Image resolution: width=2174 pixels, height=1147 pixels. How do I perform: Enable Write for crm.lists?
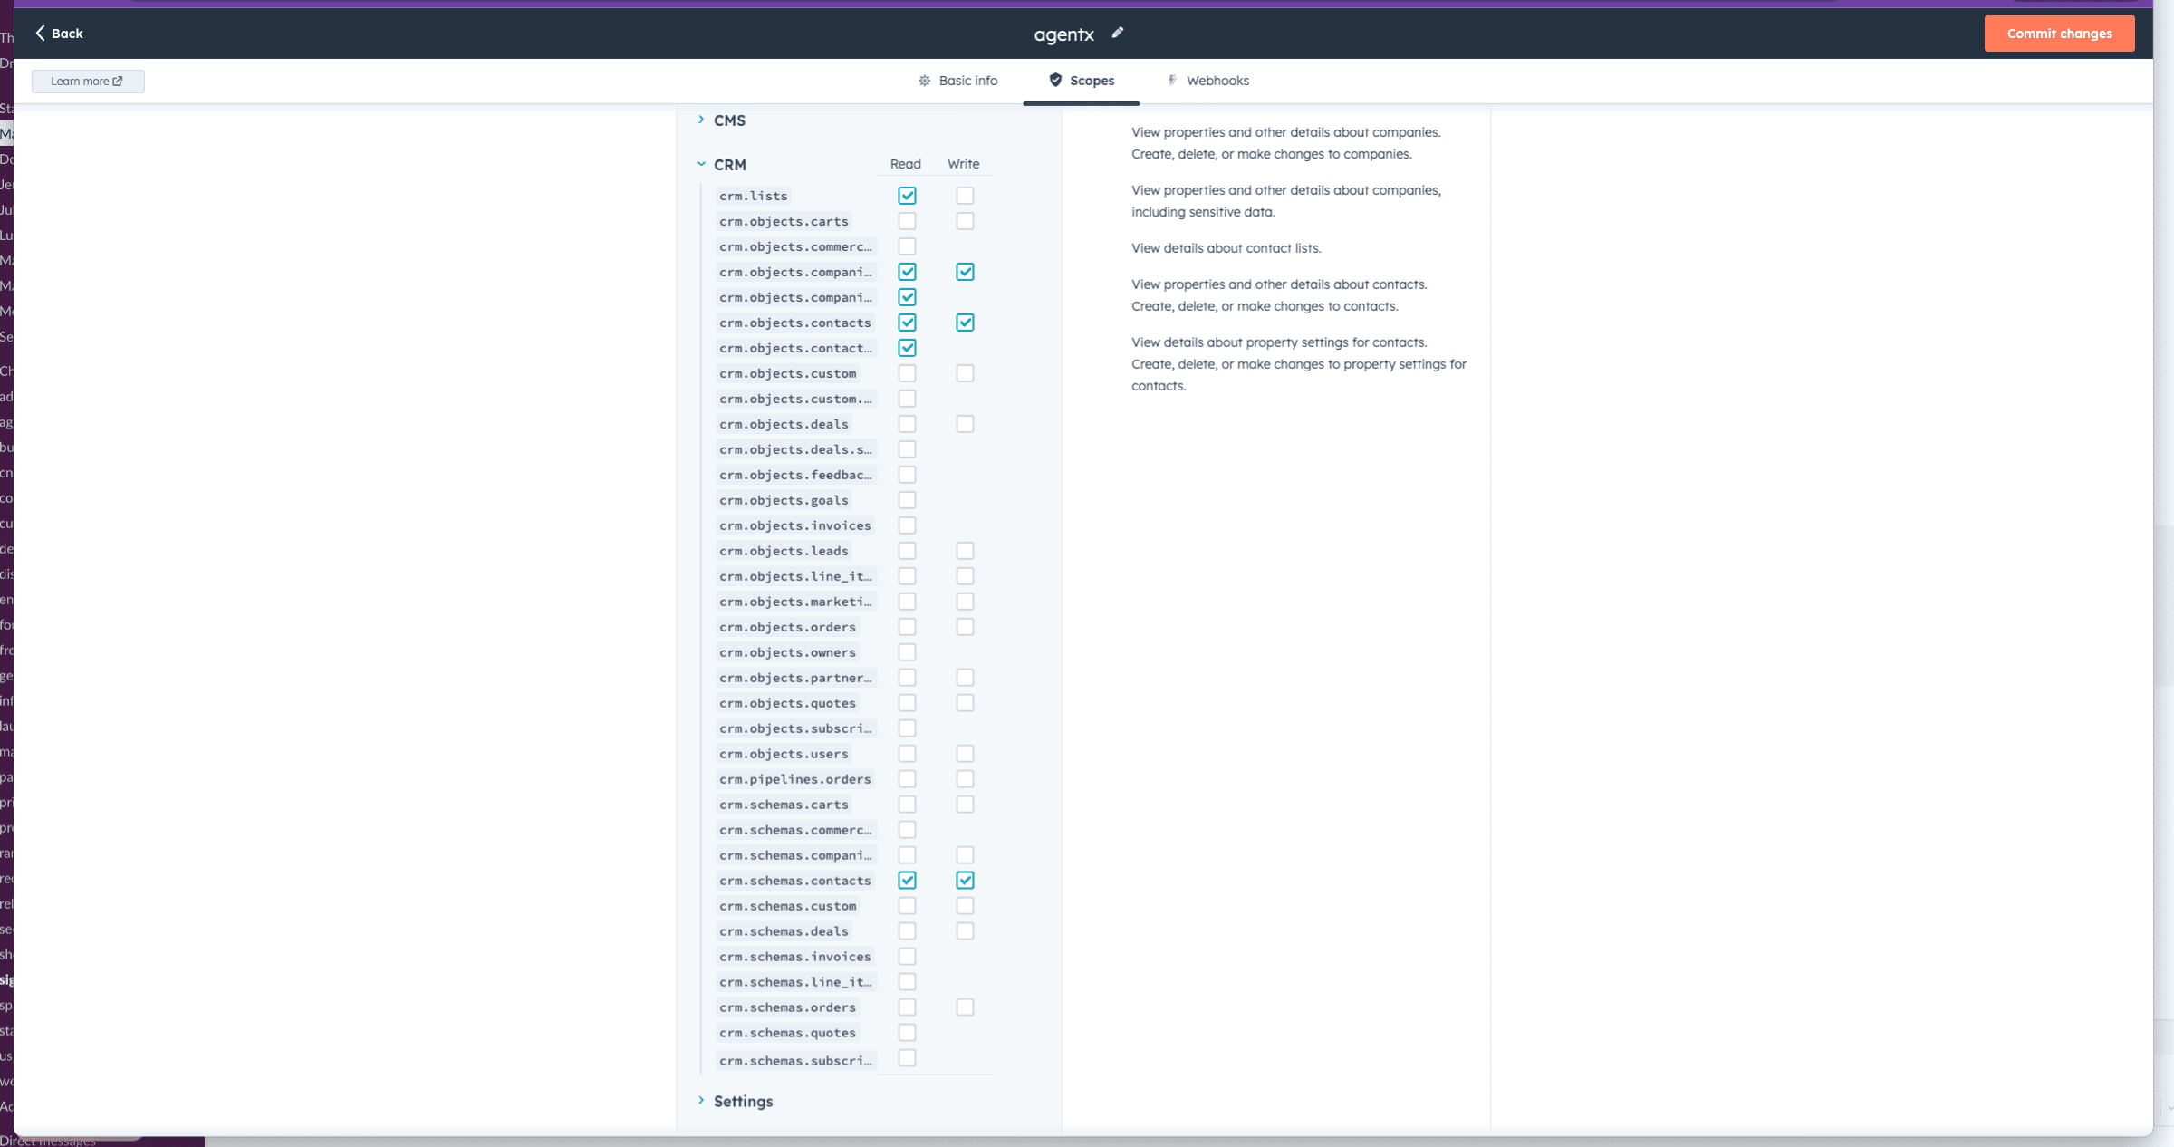coord(965,196)
